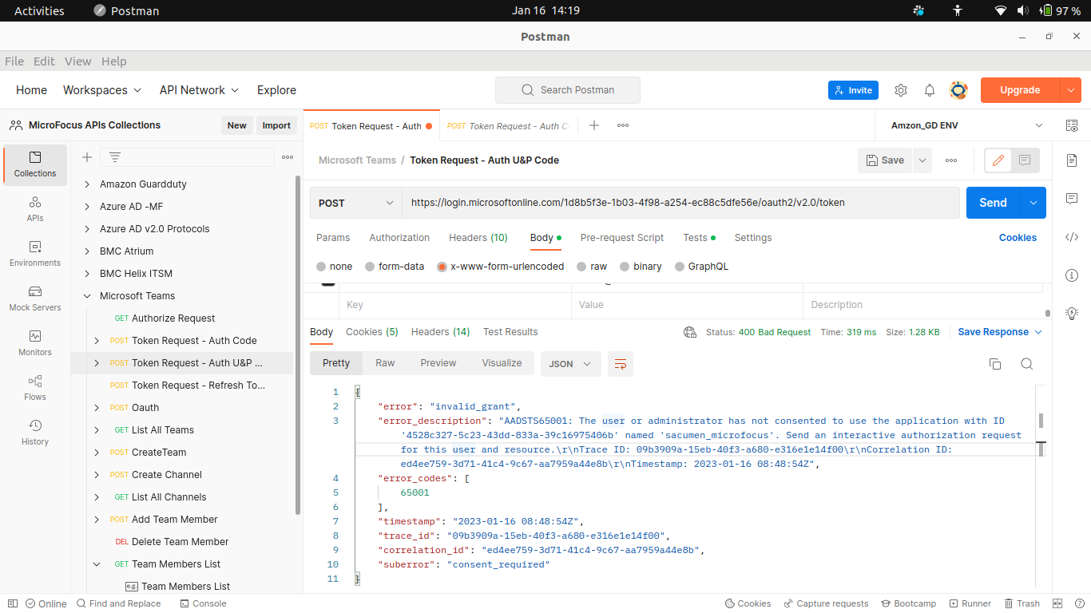
Task: Open Mock Servers in the sidebar
Action: coord(35,299)
